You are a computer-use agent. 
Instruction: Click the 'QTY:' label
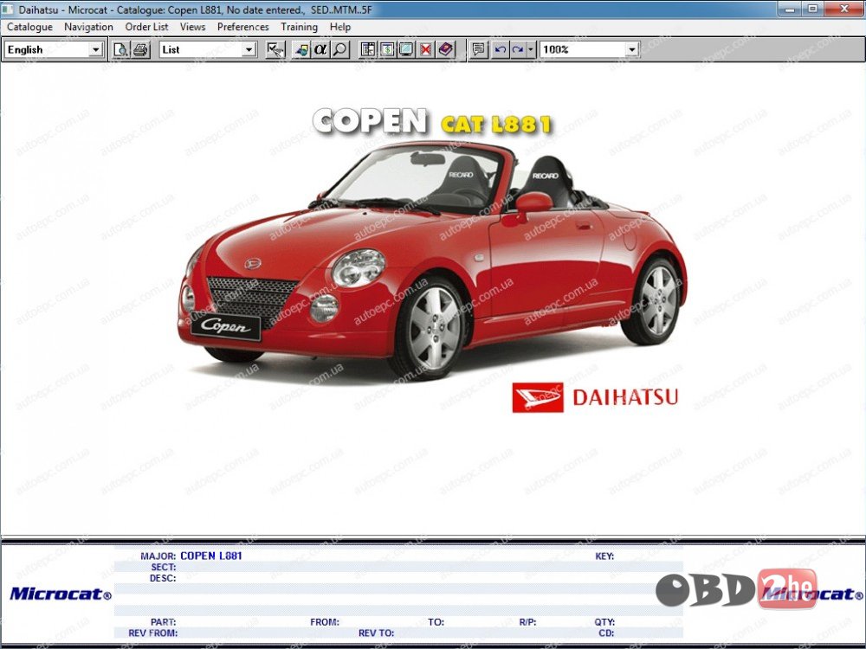tap(604, 622)
